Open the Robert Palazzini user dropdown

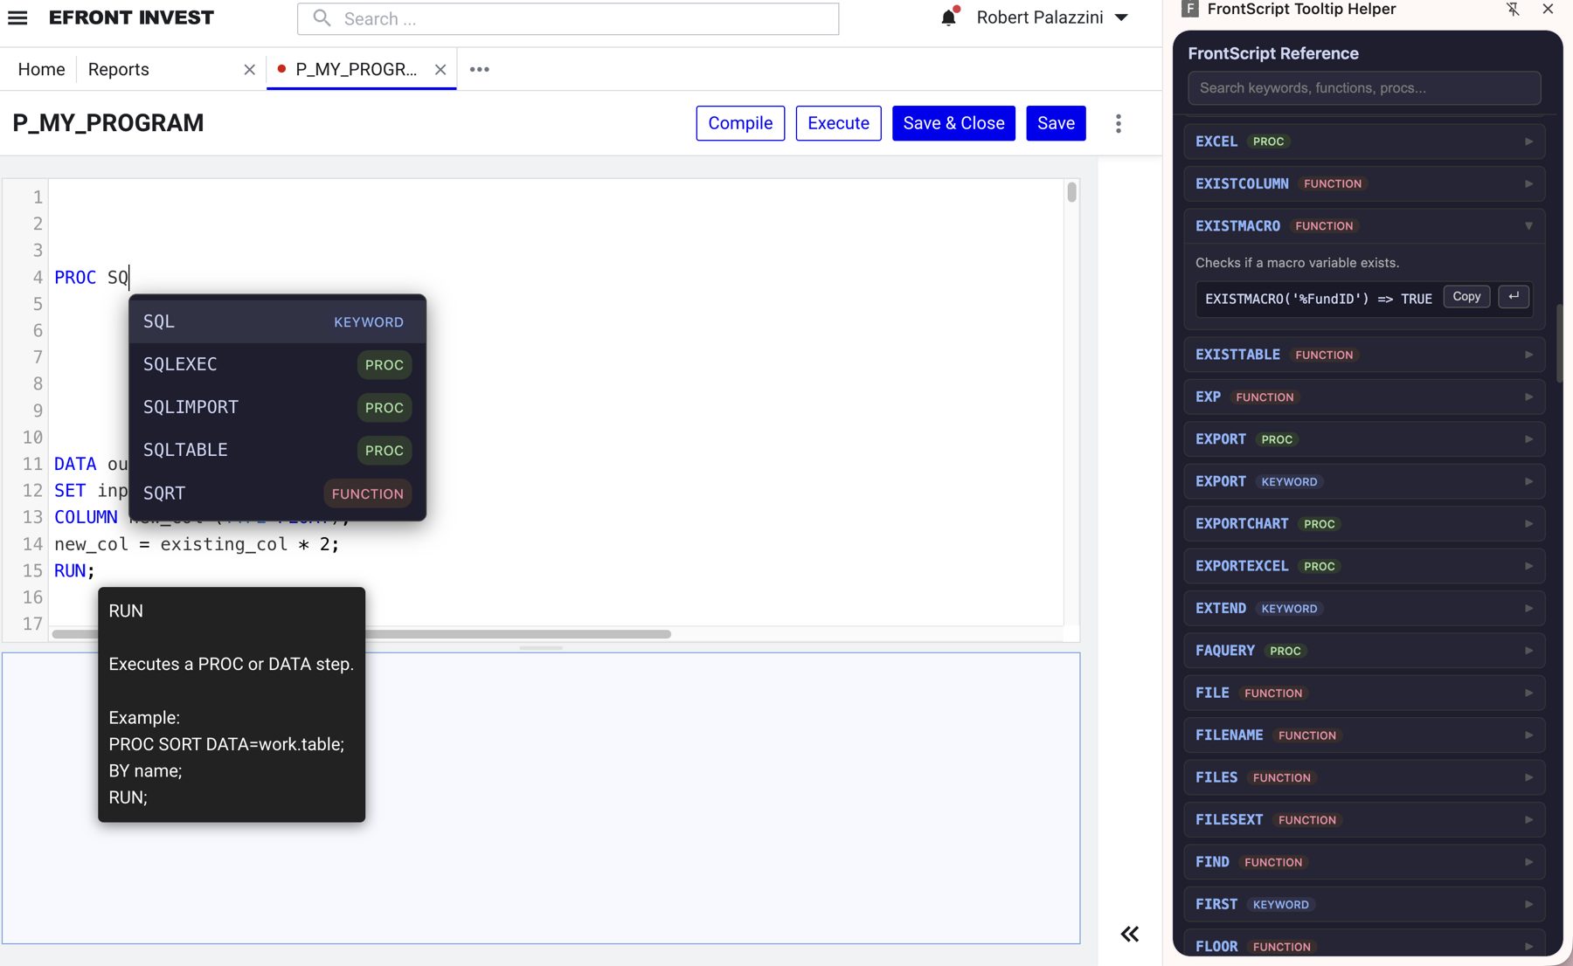(x=1052, y=17)
